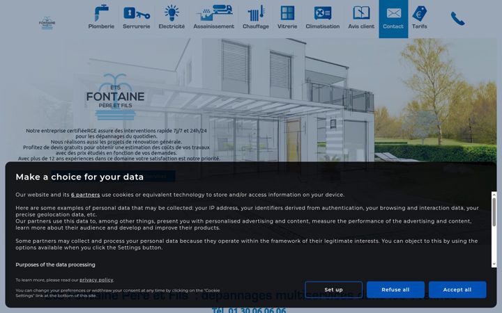
Task: Click the scrollbar up arrow in cookie dialog
Action: (x=494, y=194)
